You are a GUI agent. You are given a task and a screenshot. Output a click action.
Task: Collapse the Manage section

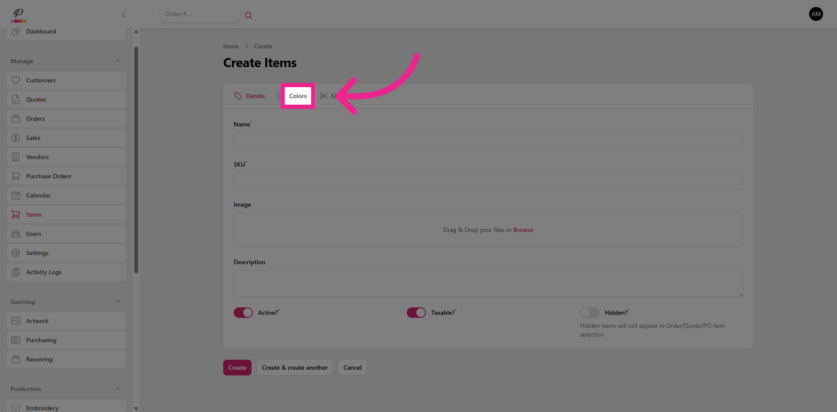point(118,61)
